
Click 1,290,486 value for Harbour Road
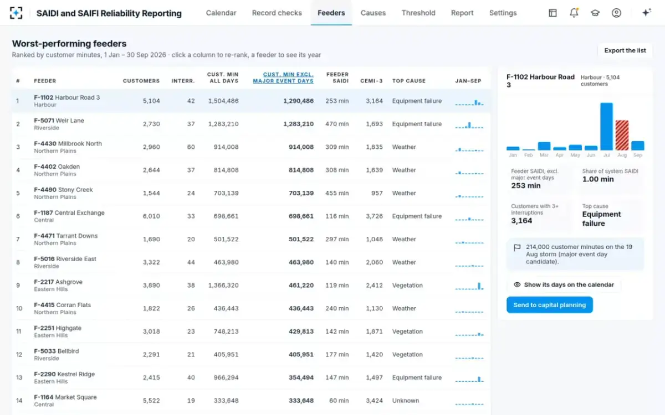pyautogui.click(x=298, y=101)
